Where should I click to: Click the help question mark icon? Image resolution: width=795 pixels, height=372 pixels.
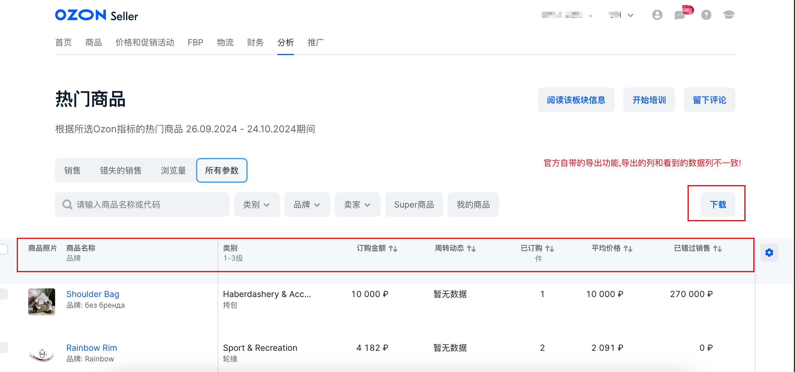(x=706, y=15)
